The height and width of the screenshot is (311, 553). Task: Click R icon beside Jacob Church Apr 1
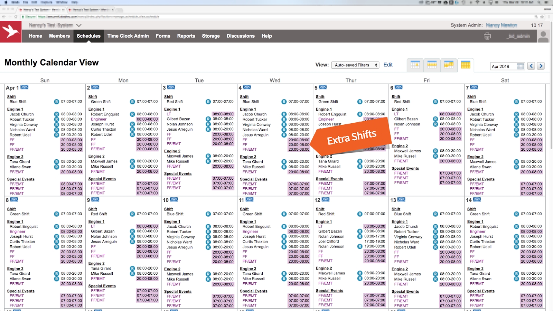tap(57, 114)
